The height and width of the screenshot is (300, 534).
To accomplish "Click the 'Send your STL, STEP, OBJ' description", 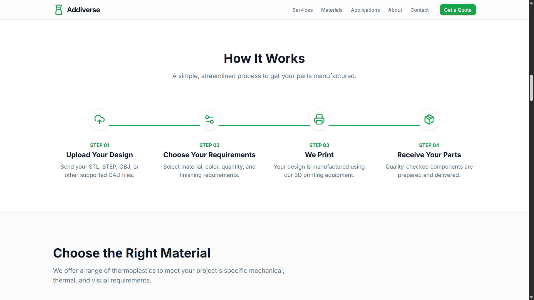I will 100,171.
